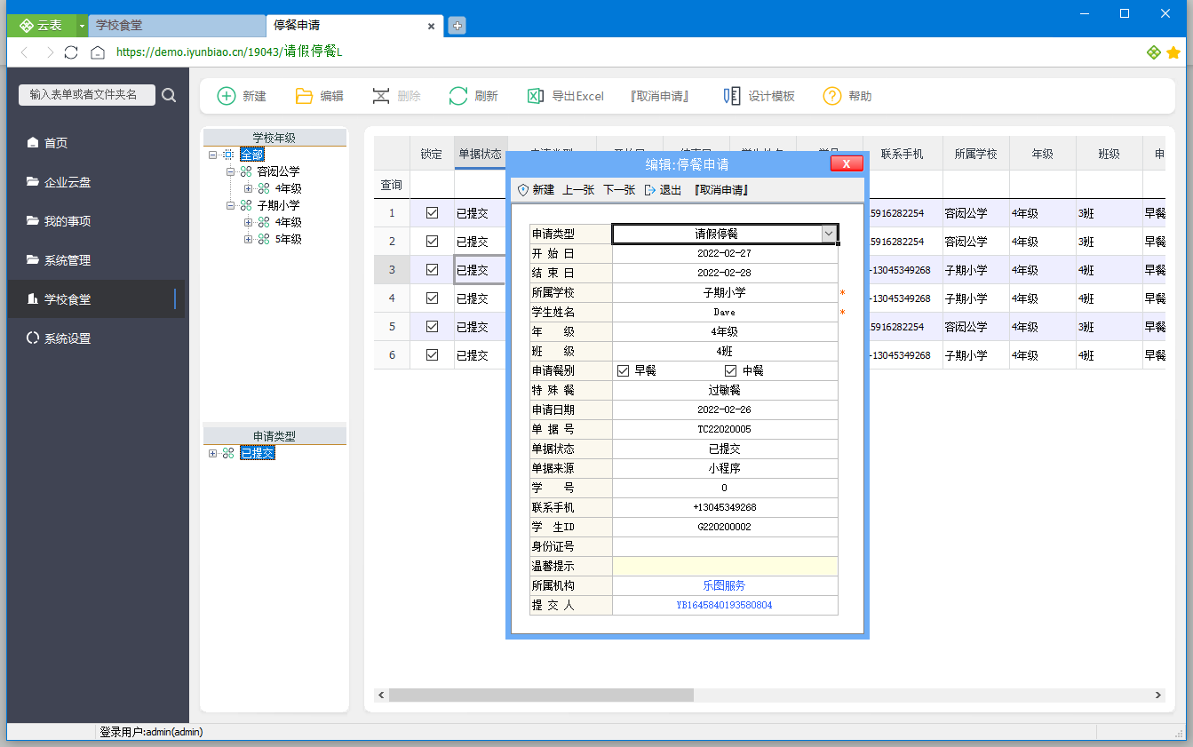Click 取消申请 in dialog toolbar
Viewport: 1193px width, 747px height.
point(720,190)
